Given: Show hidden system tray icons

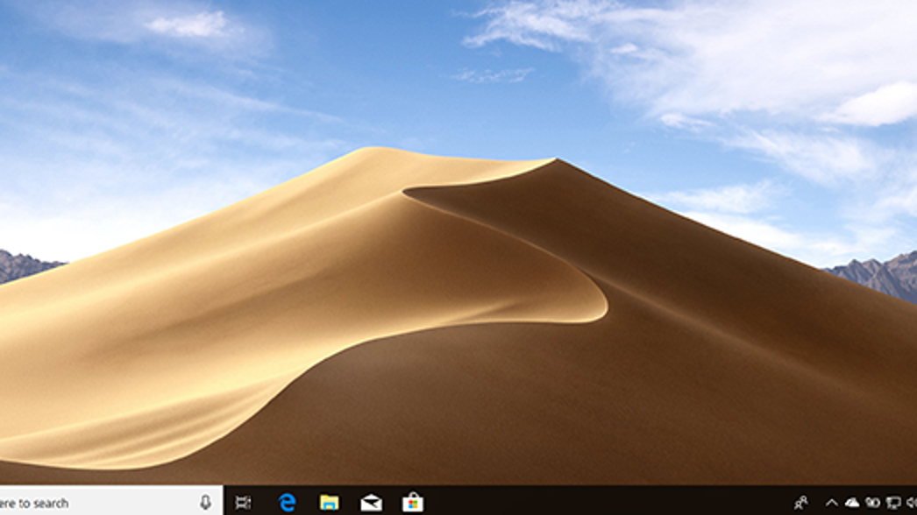Looking at the screenshot, I should (832, 503).
